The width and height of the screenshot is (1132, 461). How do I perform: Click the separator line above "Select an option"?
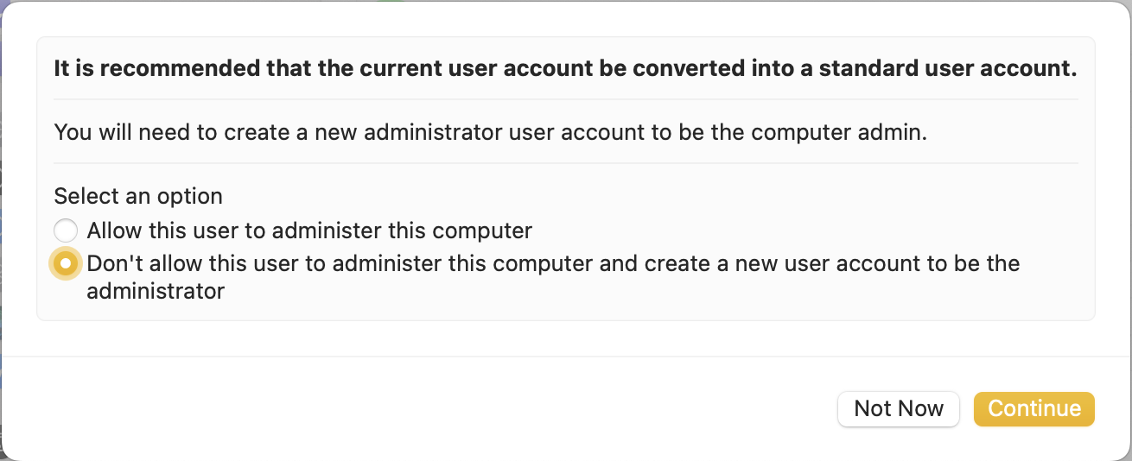(x=566, y=163)
